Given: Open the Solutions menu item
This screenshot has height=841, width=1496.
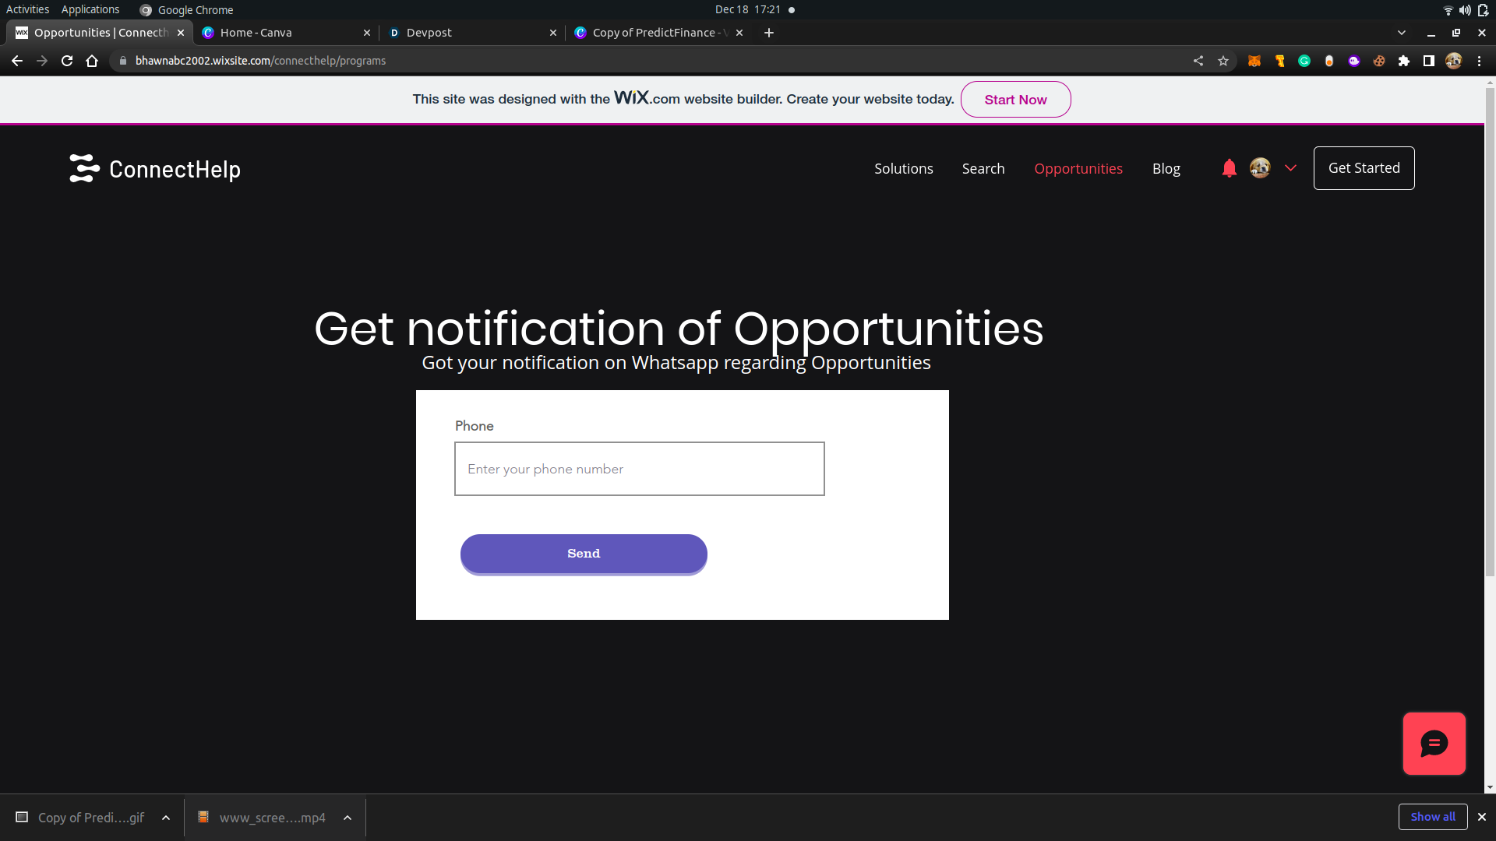Looking at the screenshot, I should click(903, 169).
